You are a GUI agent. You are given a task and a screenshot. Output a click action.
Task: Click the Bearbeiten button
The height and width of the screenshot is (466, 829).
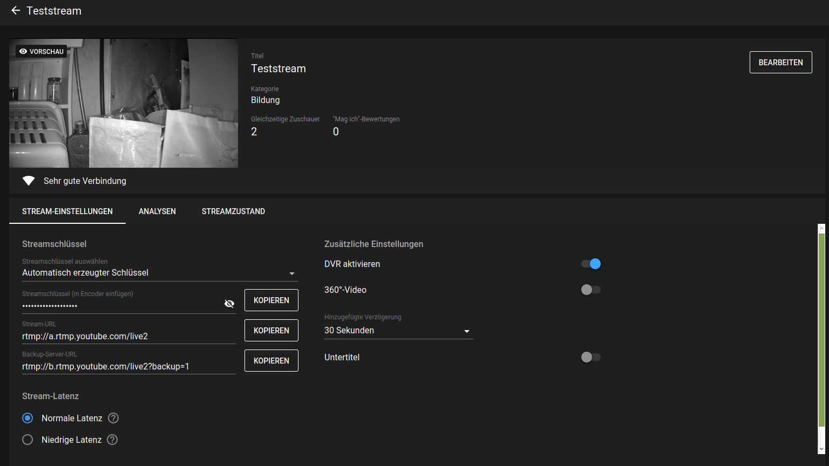coord(781,63)
